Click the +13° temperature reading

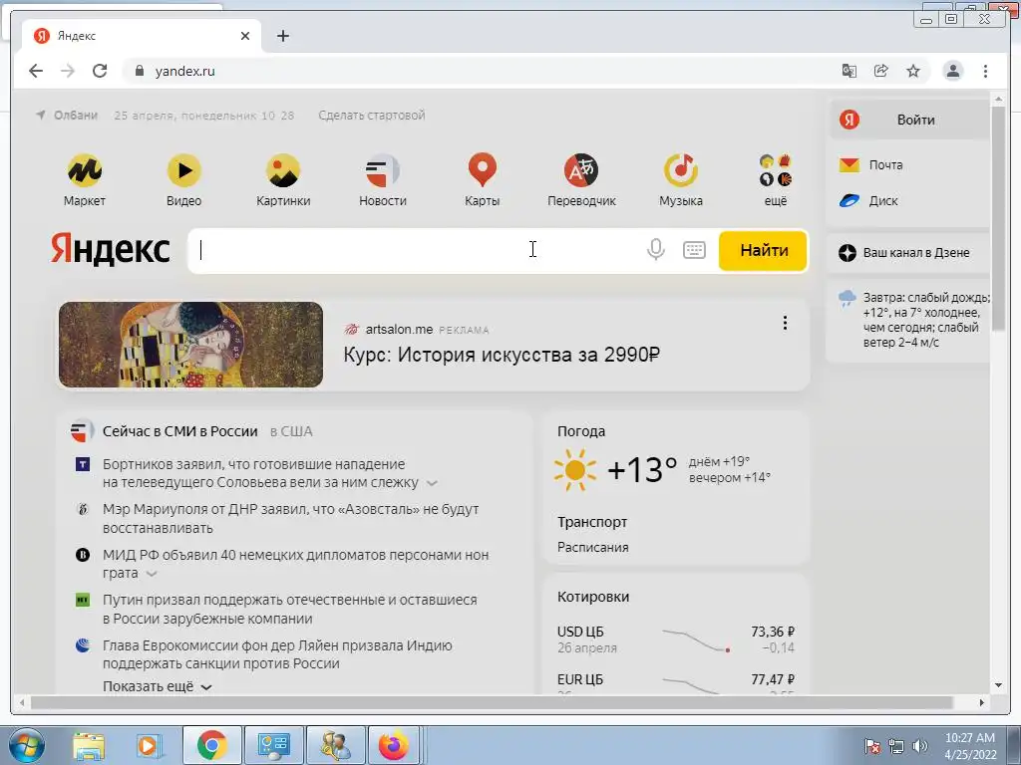point(641,470)
